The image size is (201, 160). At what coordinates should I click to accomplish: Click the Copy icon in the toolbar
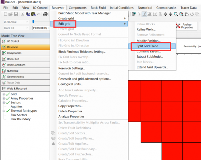(x=28, y=14)
